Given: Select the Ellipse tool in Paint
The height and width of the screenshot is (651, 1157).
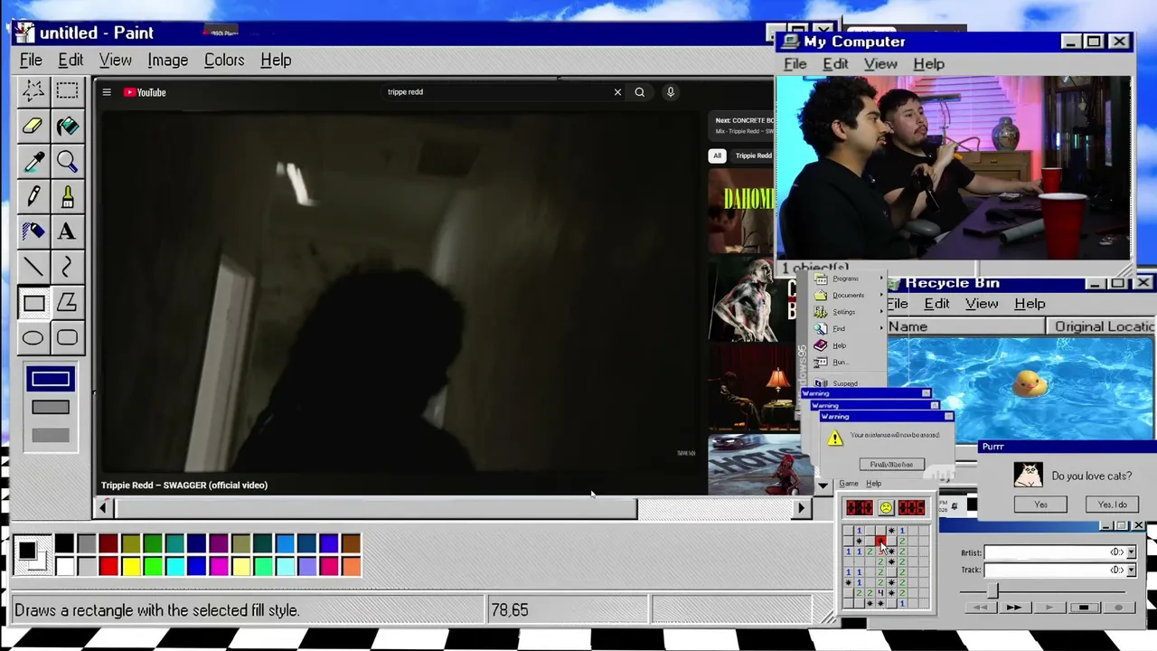Looking at the screenshot, I should 33,337.
